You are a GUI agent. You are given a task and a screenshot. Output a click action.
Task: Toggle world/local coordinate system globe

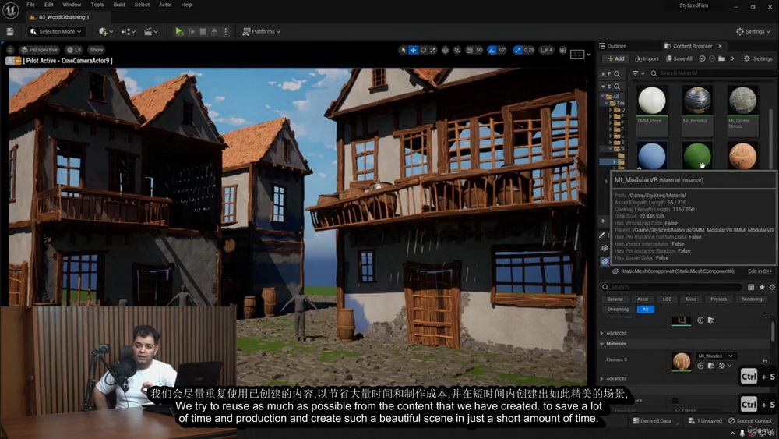click(x=445, y=50)
